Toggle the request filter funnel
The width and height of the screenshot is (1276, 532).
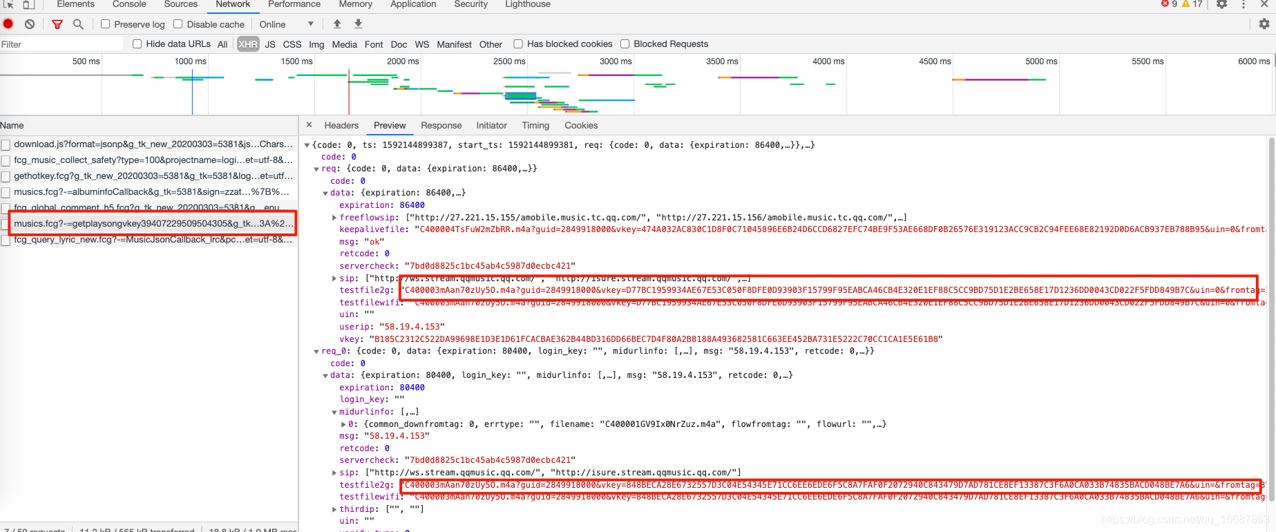click(57, 24)
